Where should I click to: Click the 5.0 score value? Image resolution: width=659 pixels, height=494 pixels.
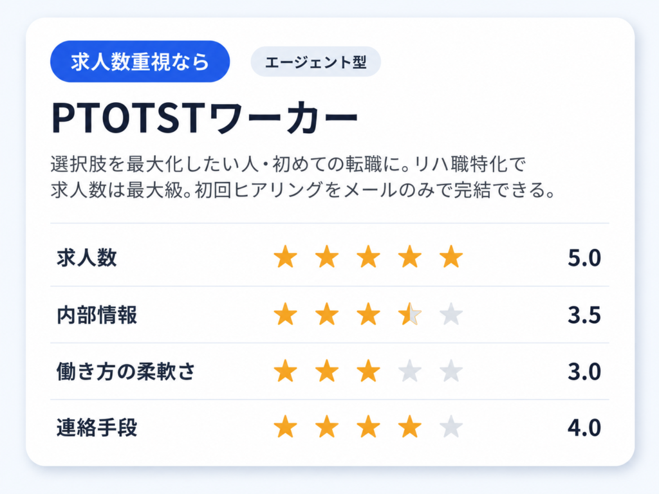click(x=584, y=258)
